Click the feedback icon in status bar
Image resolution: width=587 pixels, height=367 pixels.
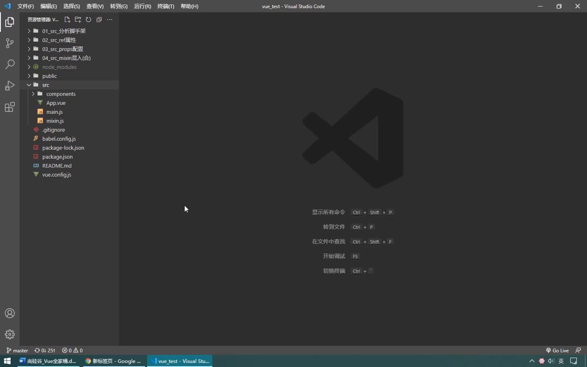[x=578, y=350]
